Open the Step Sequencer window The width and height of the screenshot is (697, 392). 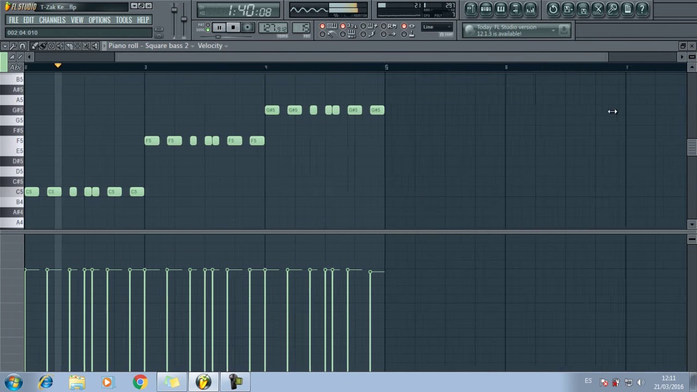click(x=486, y=9)
